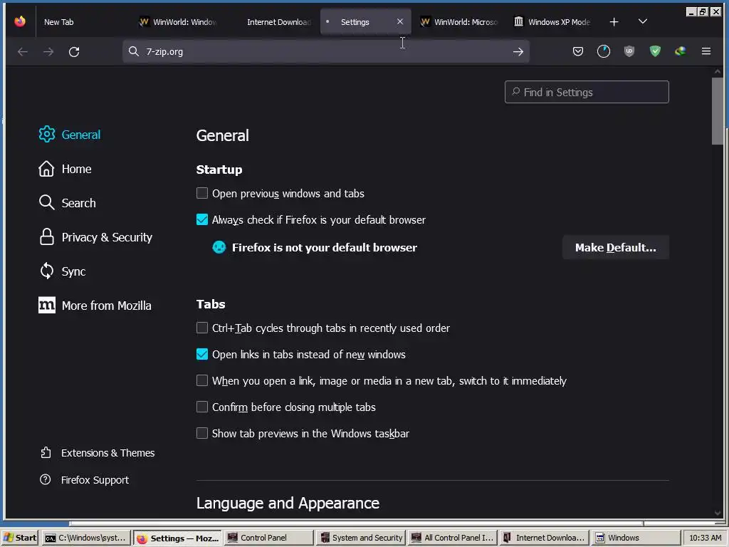Expand the list all tabs chevron
The height and width of the screenshot is (547, 729).
pyautogui.click(x=643, y=21)
